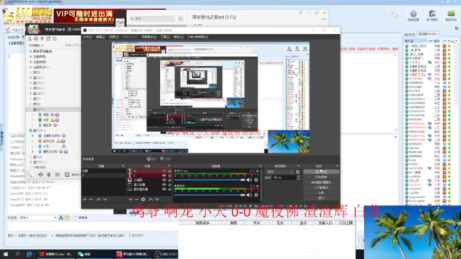This screenshot has height=259, width=461.
Task: Click the contacts person icon in channel window
Action: pyautogui.click(x=30, y=39)
